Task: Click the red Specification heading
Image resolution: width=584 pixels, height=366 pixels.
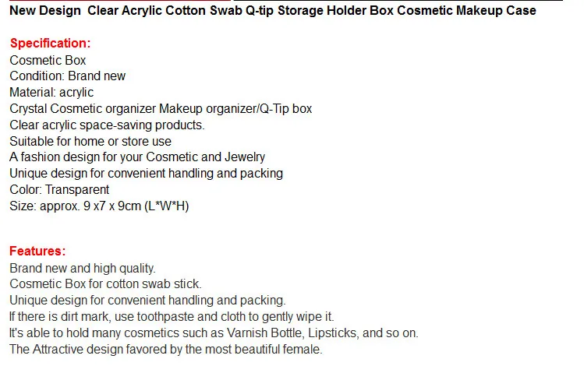Action: 50,43
